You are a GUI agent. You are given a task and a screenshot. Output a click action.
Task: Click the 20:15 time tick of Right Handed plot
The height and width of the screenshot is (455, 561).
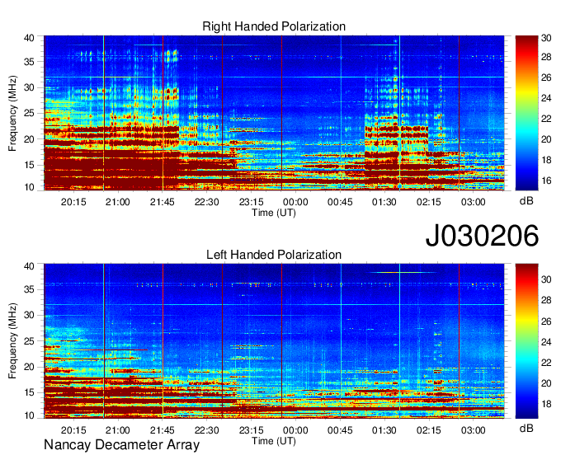pos(73,202)
